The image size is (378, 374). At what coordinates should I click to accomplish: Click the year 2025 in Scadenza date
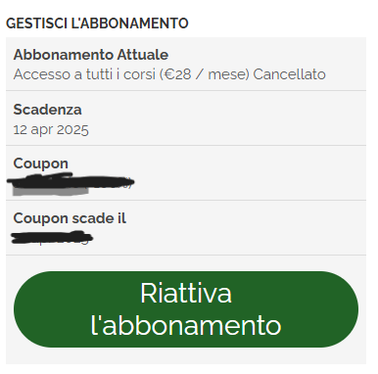[72, 129]
